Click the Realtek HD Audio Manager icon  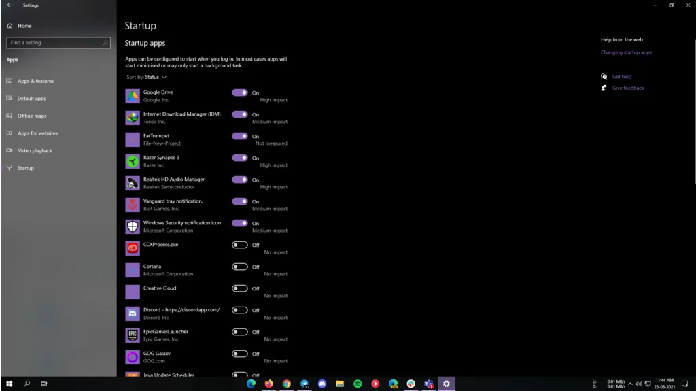pyautogui.click(x=132, y=183)
